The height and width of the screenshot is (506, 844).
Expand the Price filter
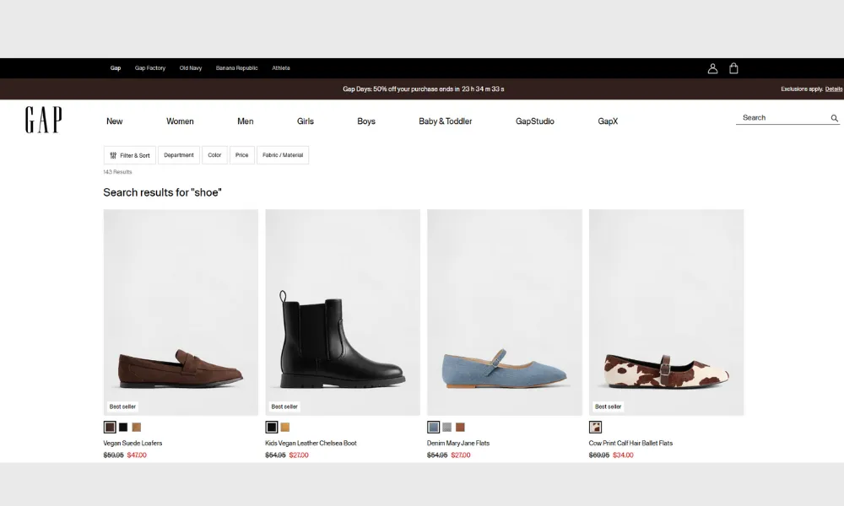coord(242,155)
